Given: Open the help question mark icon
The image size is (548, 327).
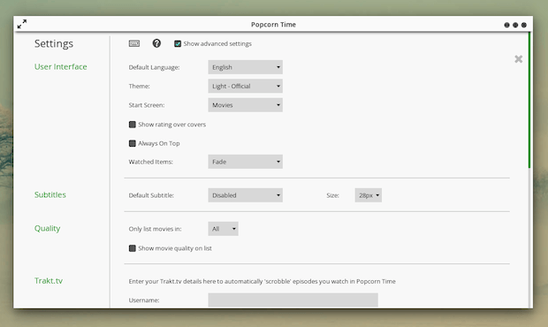Looking at the screenshot, I should click(x=156, y=43).
